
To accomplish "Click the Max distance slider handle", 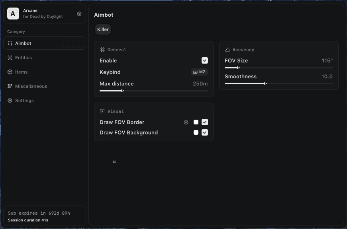I will (x=123, y=91).
